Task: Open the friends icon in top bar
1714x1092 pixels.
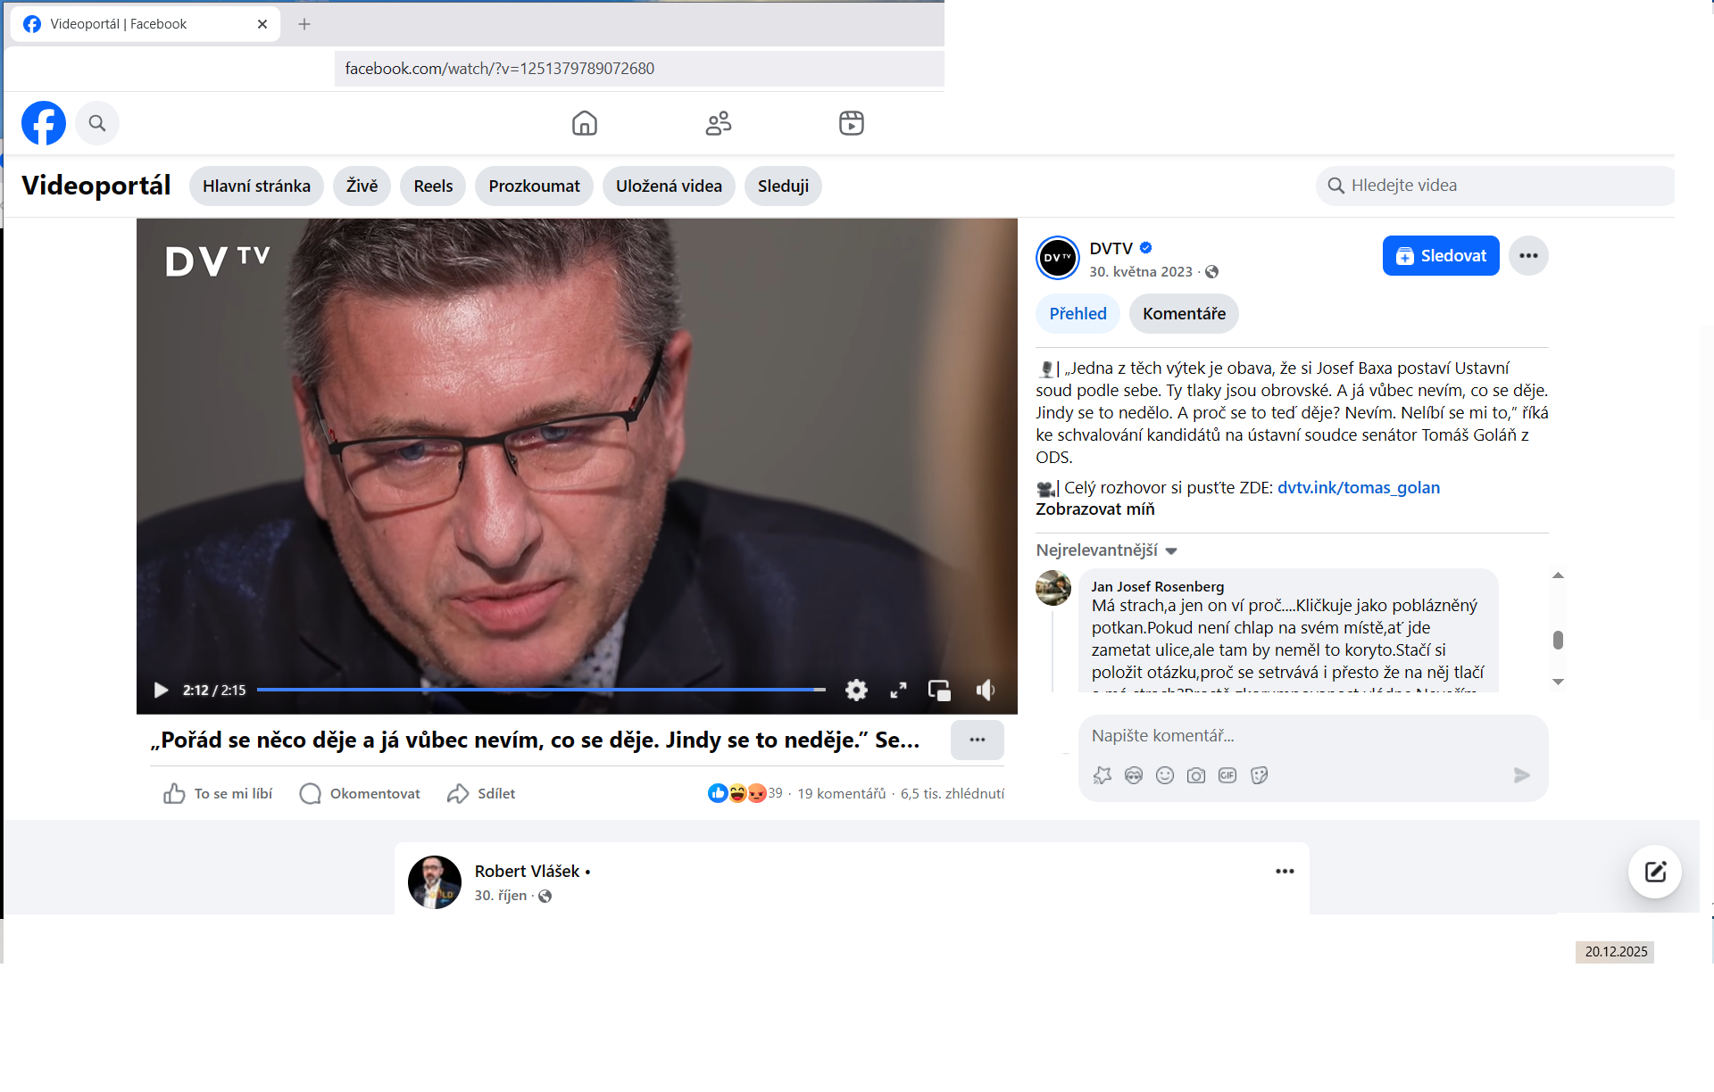Action: [719, 123]
